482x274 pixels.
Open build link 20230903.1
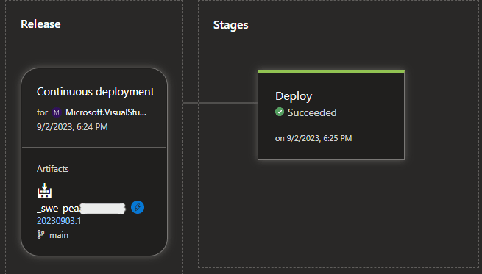59,221
